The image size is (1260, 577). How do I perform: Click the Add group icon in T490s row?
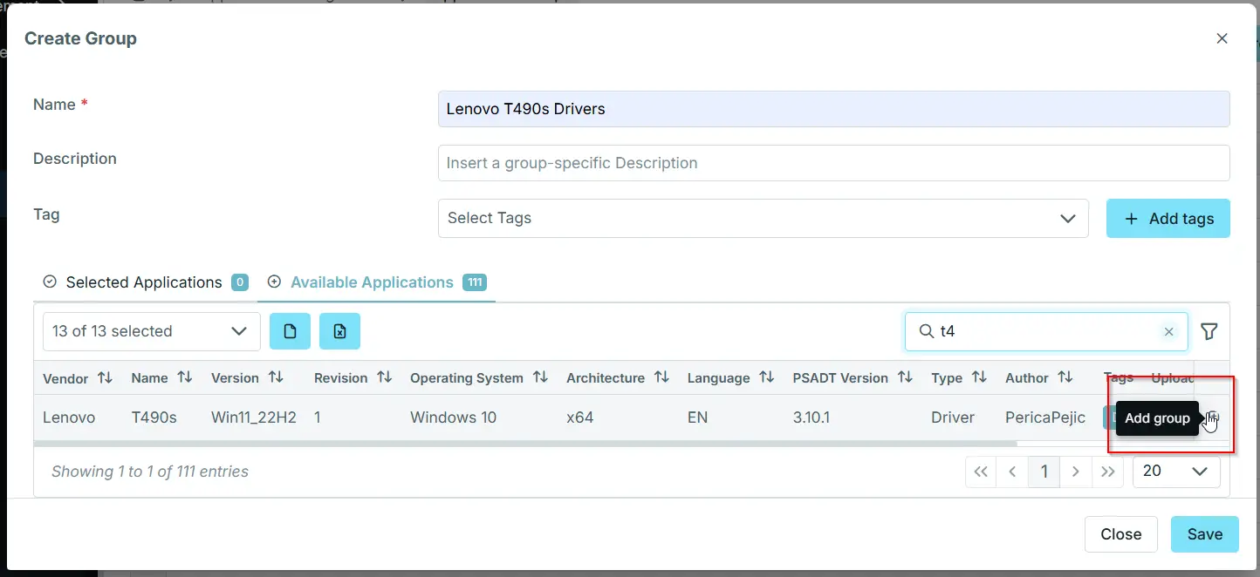1211,418
